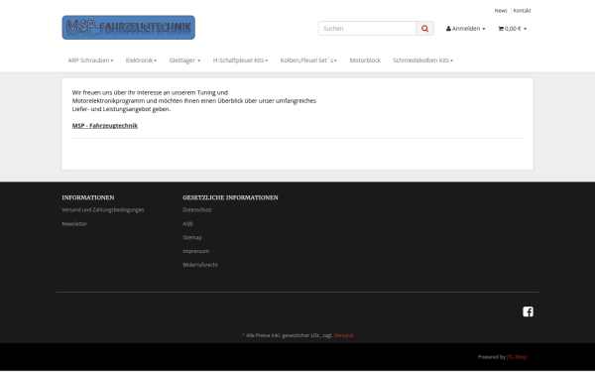
Task: Expand the Gleitlager menu
Action: (x=184, y=61)
